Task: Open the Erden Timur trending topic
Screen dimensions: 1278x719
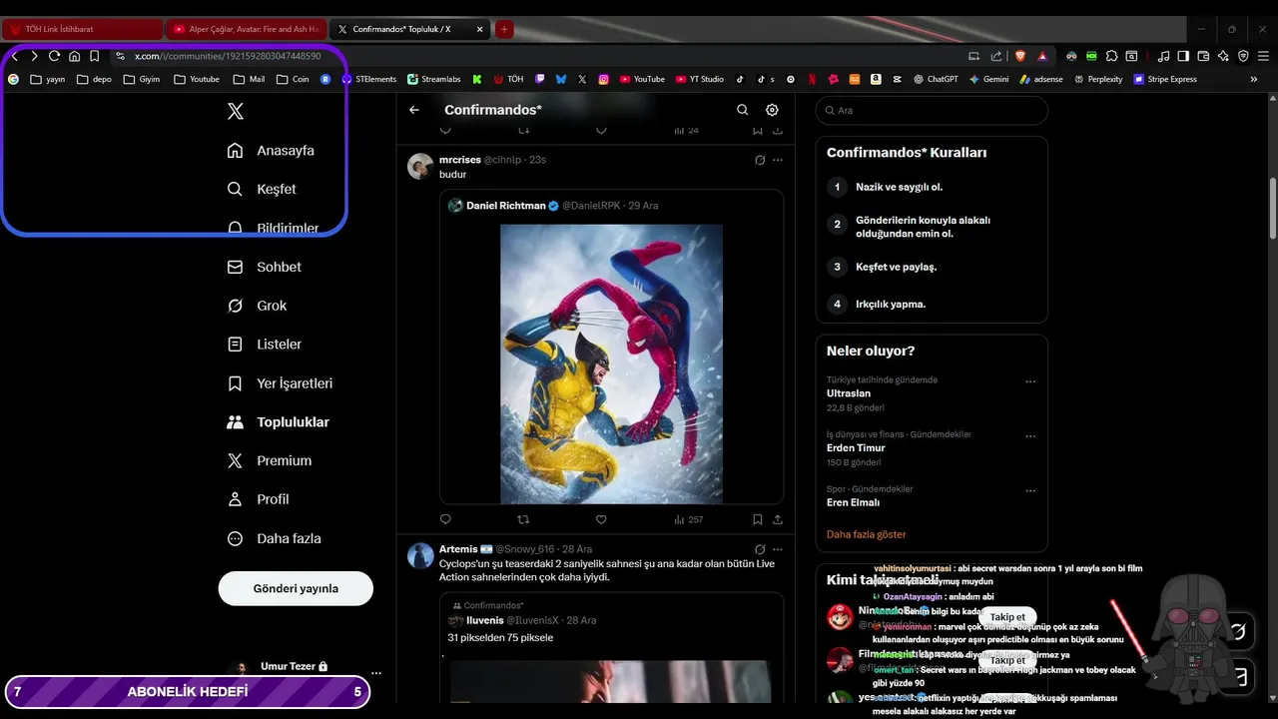Action: coord(856,448)
